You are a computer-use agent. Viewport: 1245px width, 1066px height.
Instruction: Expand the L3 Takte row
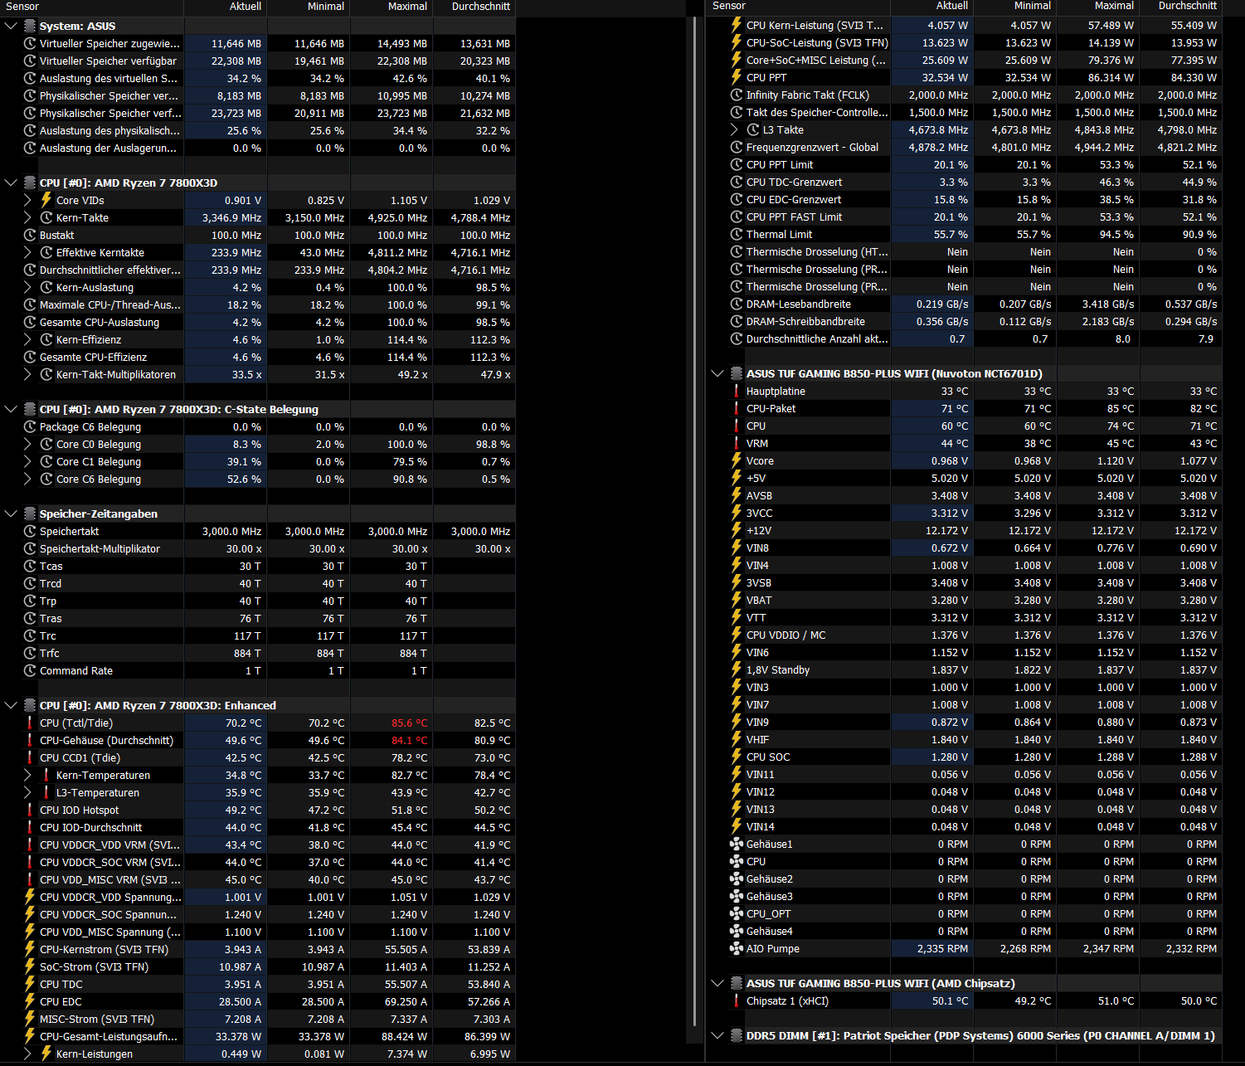point(734,129)
